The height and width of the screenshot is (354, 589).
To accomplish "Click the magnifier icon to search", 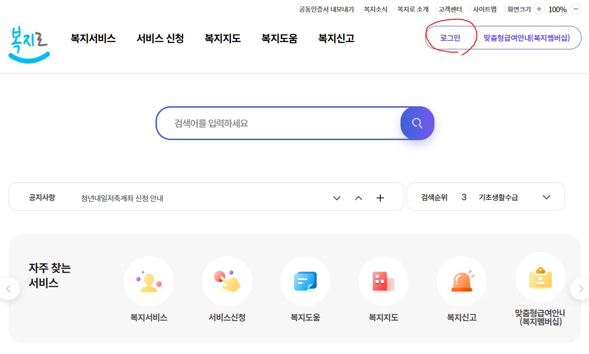I will (x=417, y=123).
